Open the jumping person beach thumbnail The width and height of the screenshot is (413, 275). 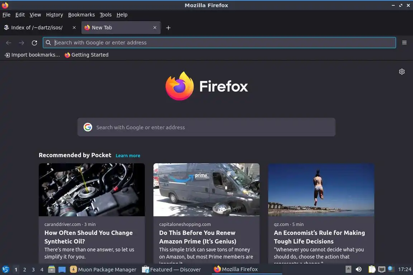click(321, 190)
